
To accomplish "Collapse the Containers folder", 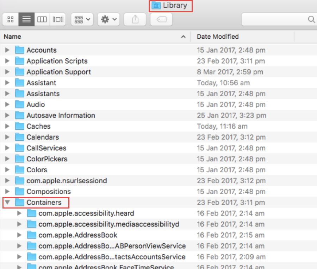I will tap(7, 203).
